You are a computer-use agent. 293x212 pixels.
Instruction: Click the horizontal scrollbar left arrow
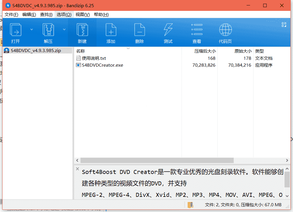(77, 160)
